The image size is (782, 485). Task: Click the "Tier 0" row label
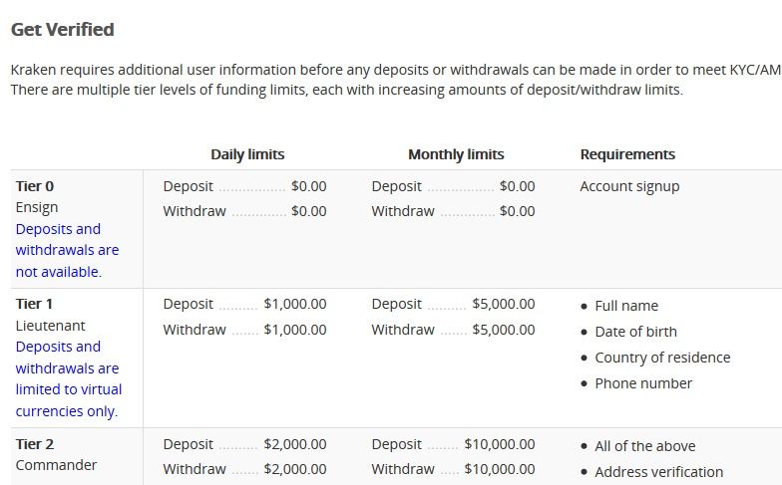(x=35, y=186)
